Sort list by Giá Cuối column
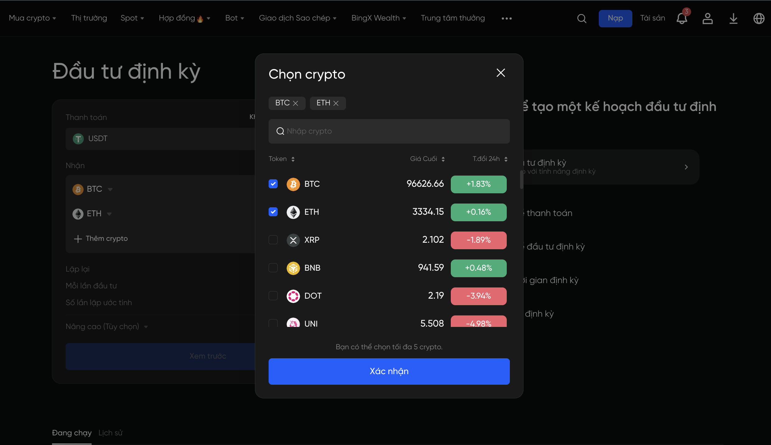The height and width of the screenshot is (445, 771). tap(427, 159)
